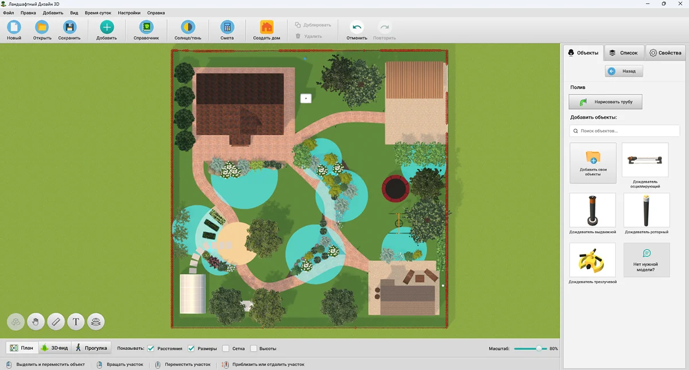The height and width of the screenshot is (370, 689).
Task: Select the red trampoline on plan
Action: pyautogui.click(x=396, y=188)
